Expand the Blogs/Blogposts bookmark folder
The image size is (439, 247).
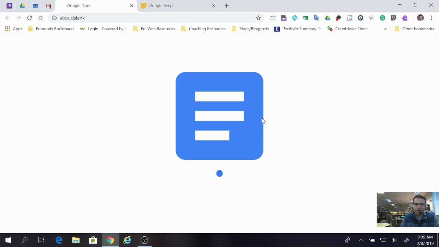coord(250,29)
